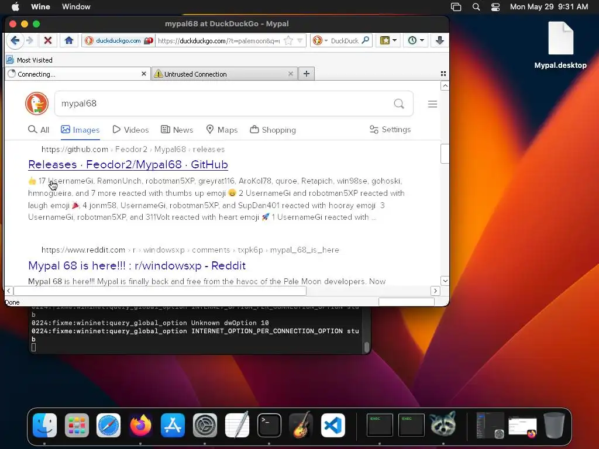Viewport: 599px width, 449px height.
Task: Select the Shopping results tab
Action: [x=273, y=130]
